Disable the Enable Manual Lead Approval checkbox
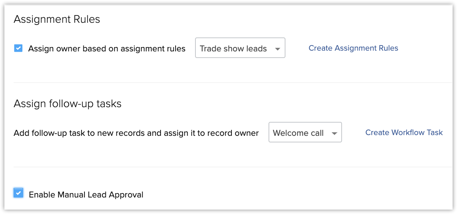457x214 pixels. pyautogui.click(x=18, y=193)
